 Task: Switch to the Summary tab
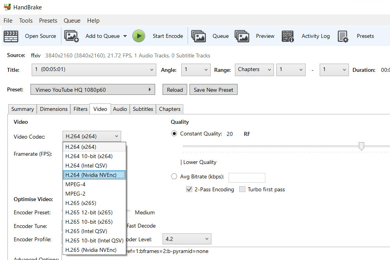(x=22, y=109)
